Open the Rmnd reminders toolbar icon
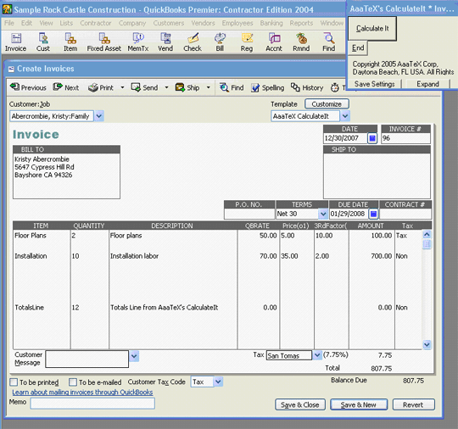 click(x=301, y=42)
